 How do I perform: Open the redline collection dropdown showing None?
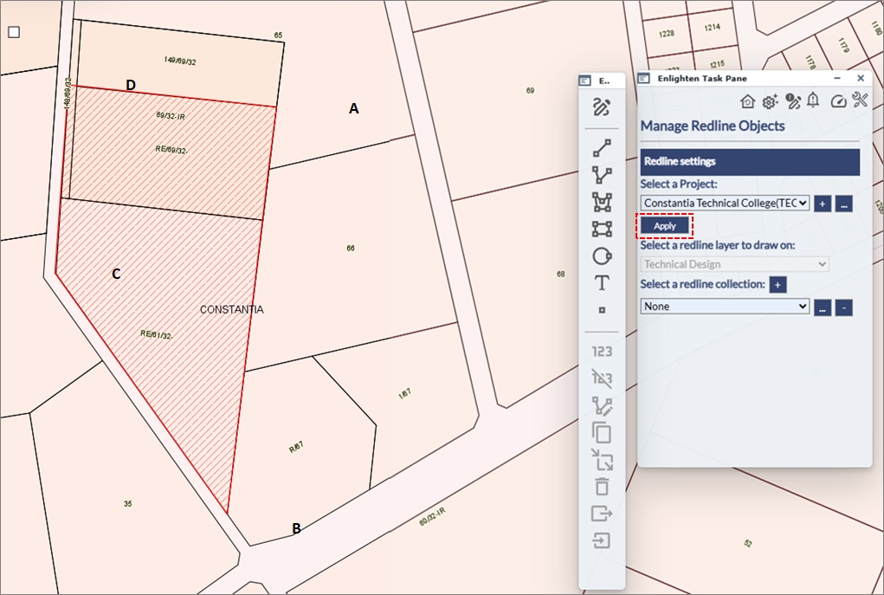pos(725,307)
